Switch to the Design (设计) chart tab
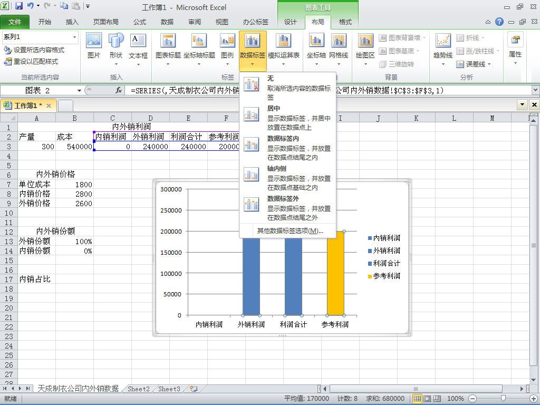Viewport: 540px width, 405px height. click(291, 22)
